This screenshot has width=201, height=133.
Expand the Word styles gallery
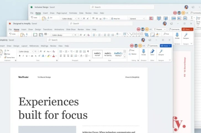(125, 57)
